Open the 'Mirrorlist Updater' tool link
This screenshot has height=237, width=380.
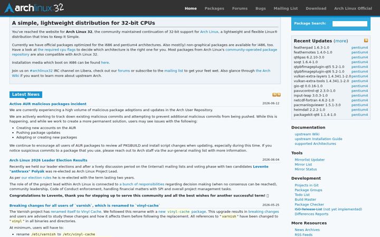point(310,160)
